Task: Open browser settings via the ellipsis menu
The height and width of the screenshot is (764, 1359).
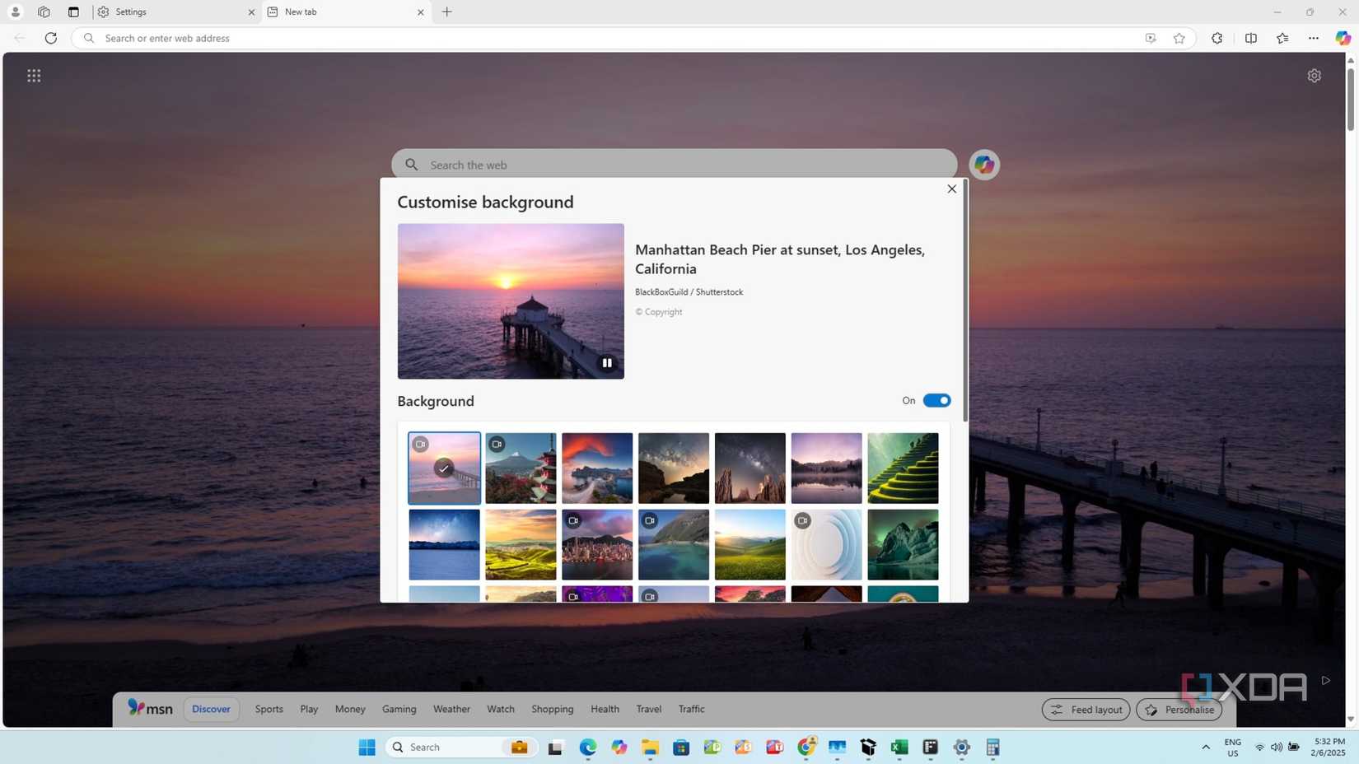Action: point(1314,38)
